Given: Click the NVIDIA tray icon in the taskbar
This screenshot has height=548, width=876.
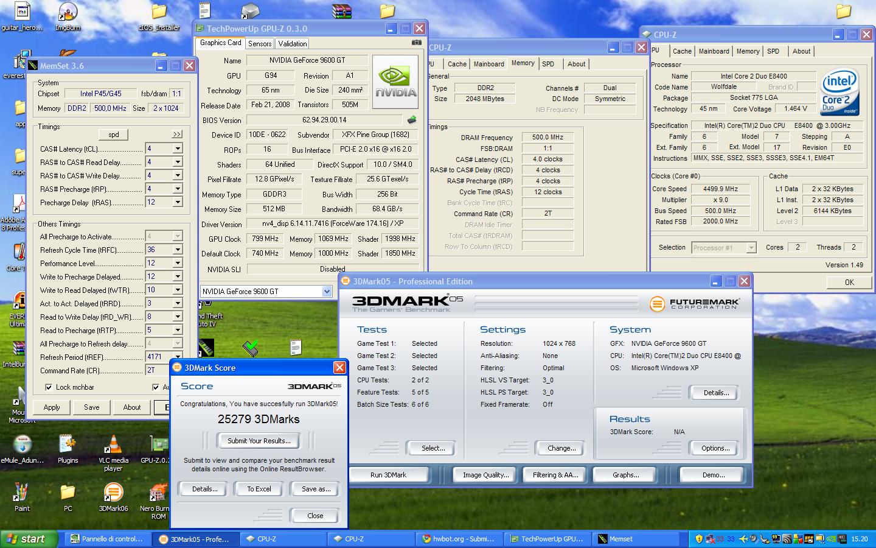Looking at the screenshot, I should pos(831,539).
